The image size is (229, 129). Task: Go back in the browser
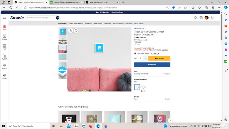pyautogui.click(x=4, y=8)
